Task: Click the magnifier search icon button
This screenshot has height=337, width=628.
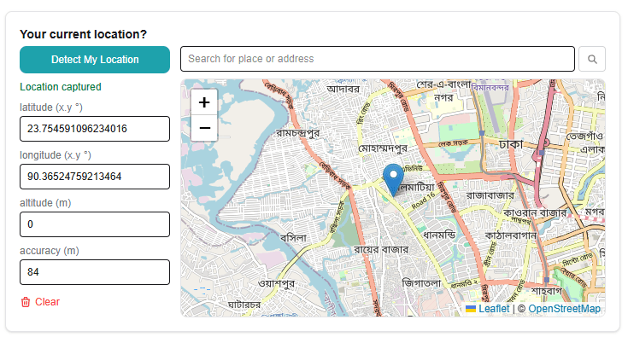Action: pyautogui.click(x=592, y=59)
